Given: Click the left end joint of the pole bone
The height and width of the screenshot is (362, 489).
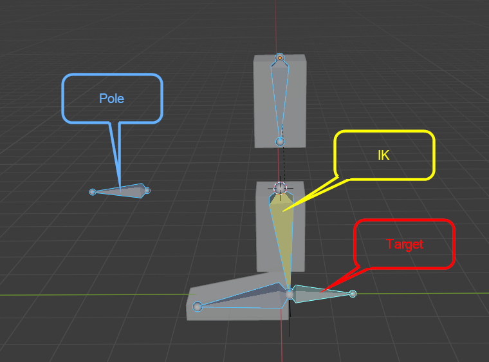Looking at the screenshot, I should 92,192.
